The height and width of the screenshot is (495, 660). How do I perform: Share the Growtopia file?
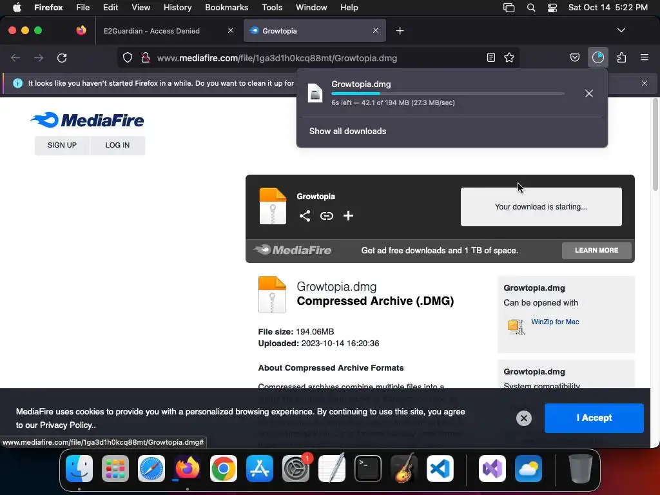click(305, 216)
